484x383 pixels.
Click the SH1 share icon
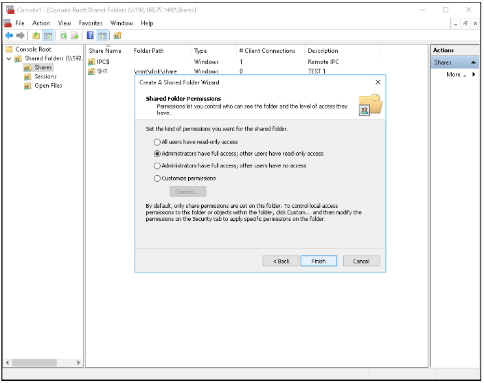tap(91, 71)
